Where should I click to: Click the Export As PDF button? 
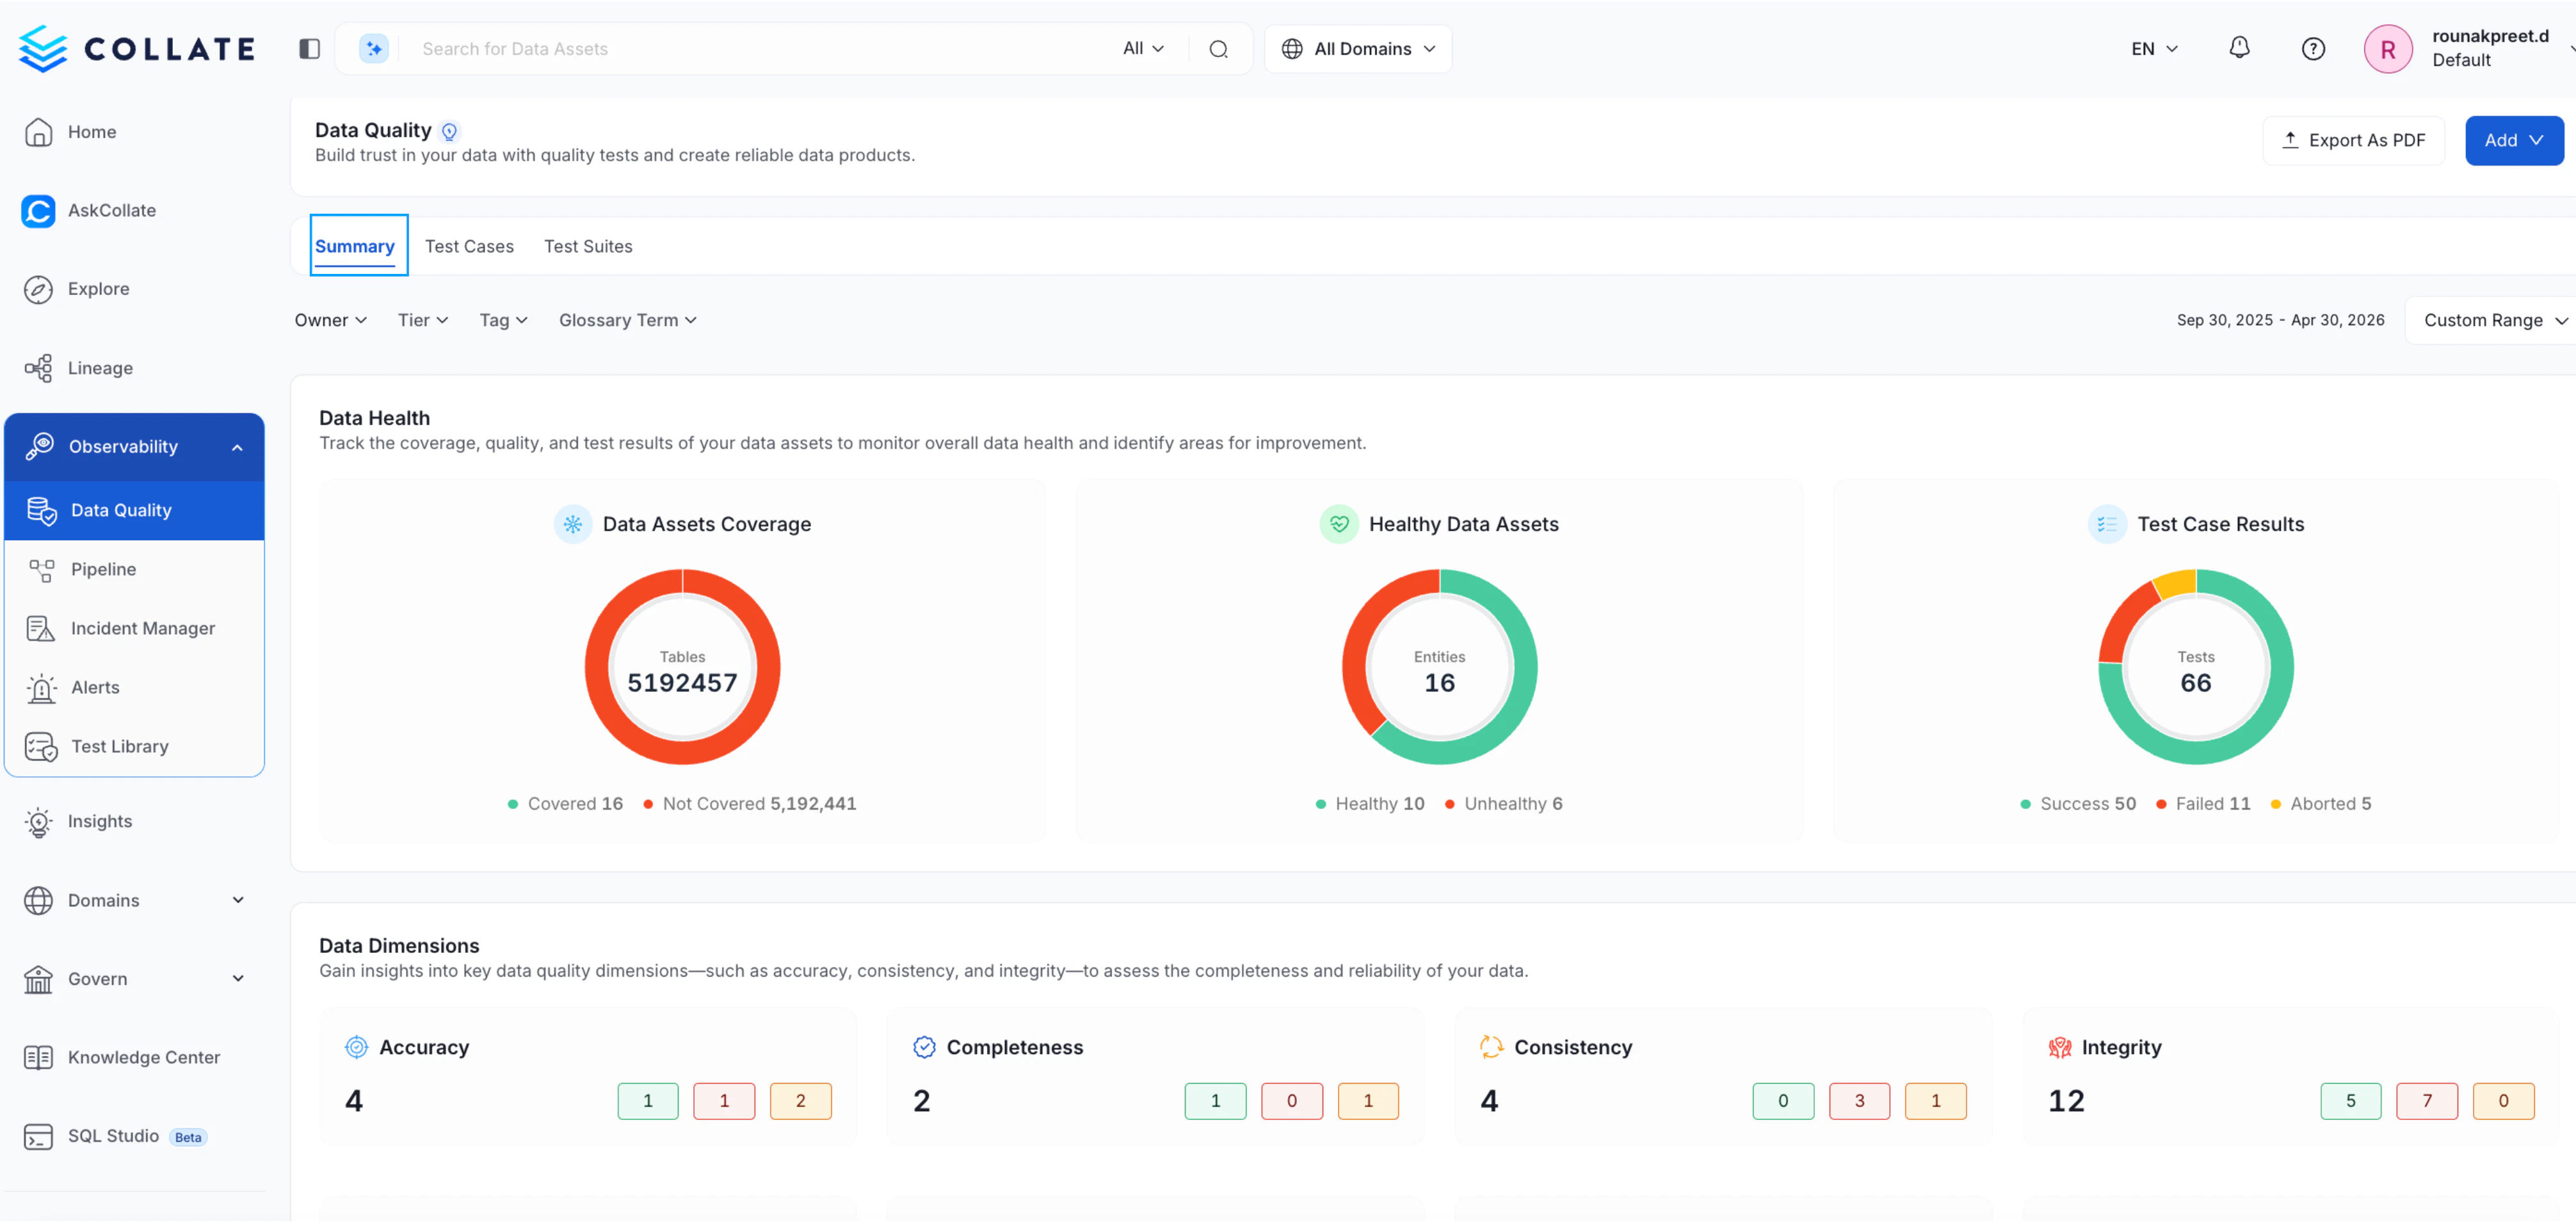2353,140
